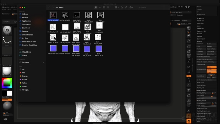Open ZBrush Alpha Off slot

coord(7,51)
